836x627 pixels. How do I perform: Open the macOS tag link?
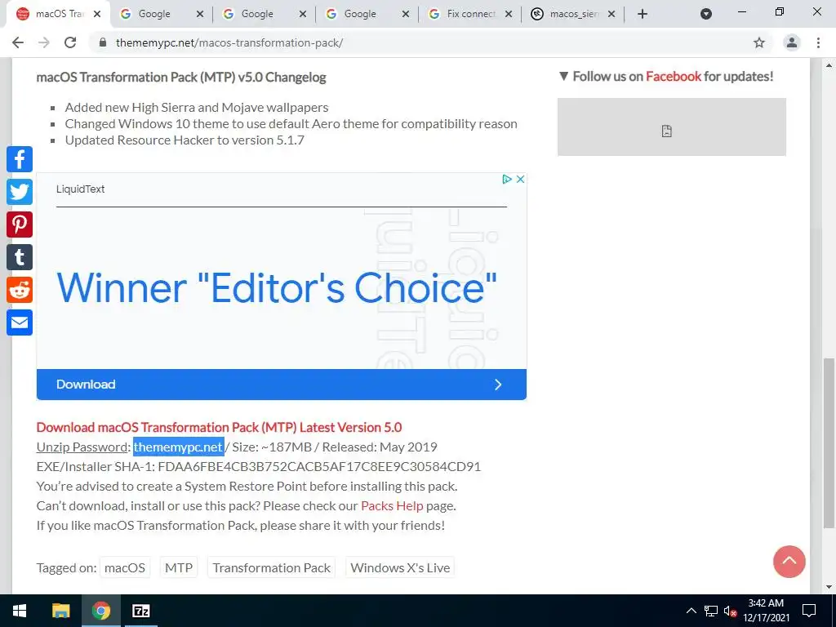[x=125, y=568]
